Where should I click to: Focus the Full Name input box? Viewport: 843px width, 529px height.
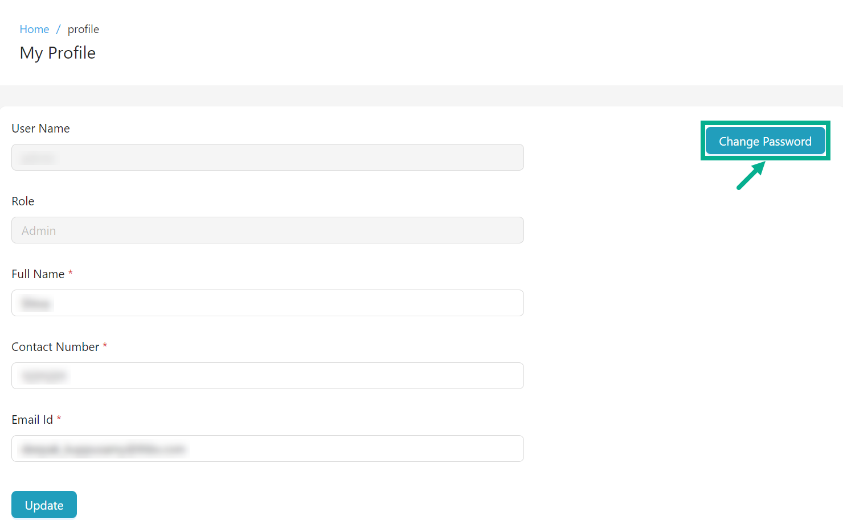point(267,303)
